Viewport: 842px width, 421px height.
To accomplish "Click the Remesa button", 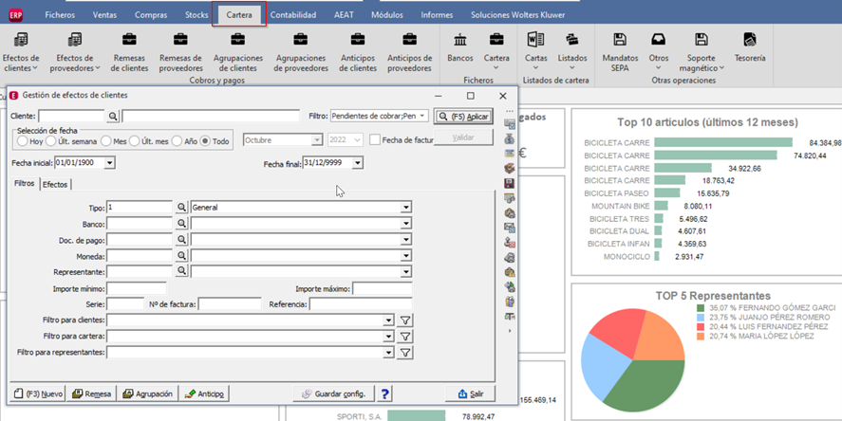I will click(x=91, y=394).
